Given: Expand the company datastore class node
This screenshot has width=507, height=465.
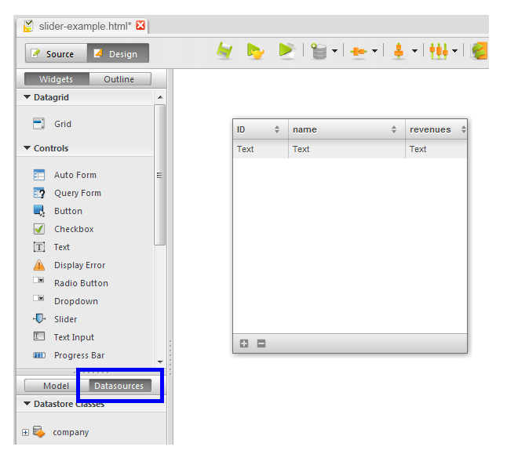Looking at the screenshot, I should [x=25, y=432].
